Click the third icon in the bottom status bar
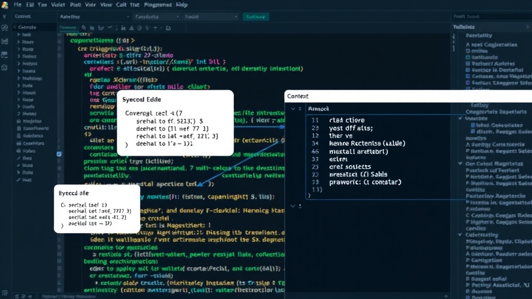This screenshot has height=299, width=532. click(30, 296)
